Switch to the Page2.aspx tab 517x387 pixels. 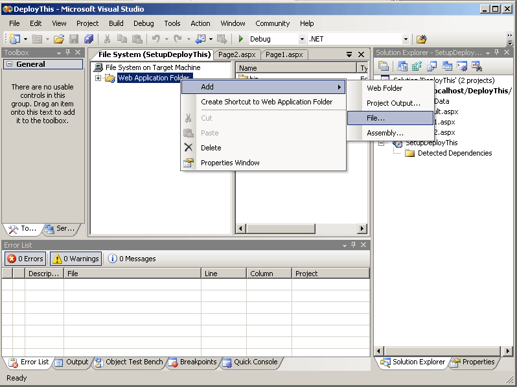point(237,55)
